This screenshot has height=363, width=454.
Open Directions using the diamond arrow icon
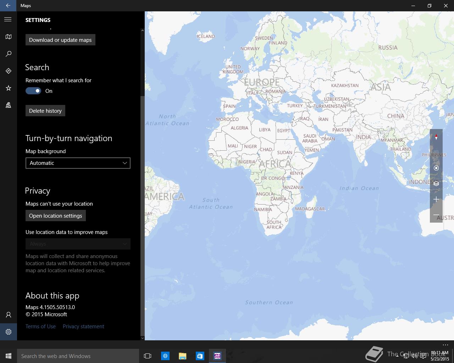click(x=8, y=71)
